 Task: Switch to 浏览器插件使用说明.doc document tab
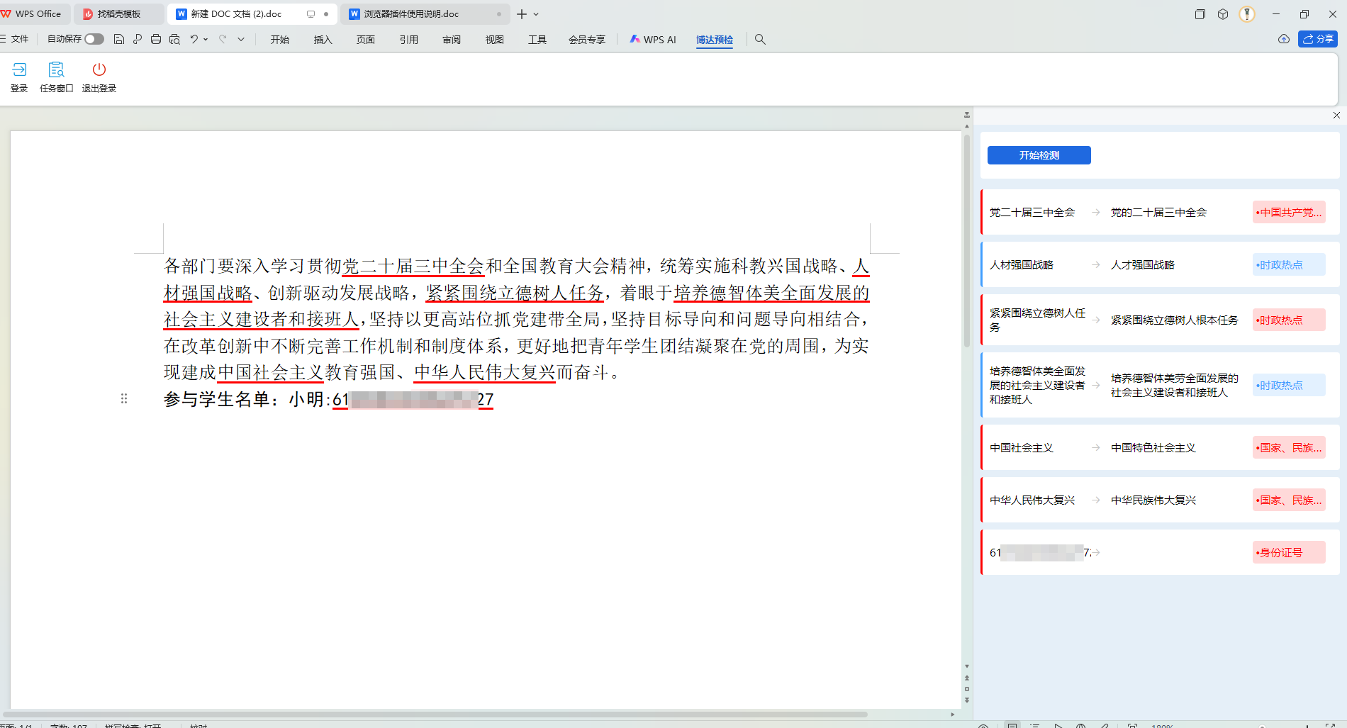click(x=411, y=14)
